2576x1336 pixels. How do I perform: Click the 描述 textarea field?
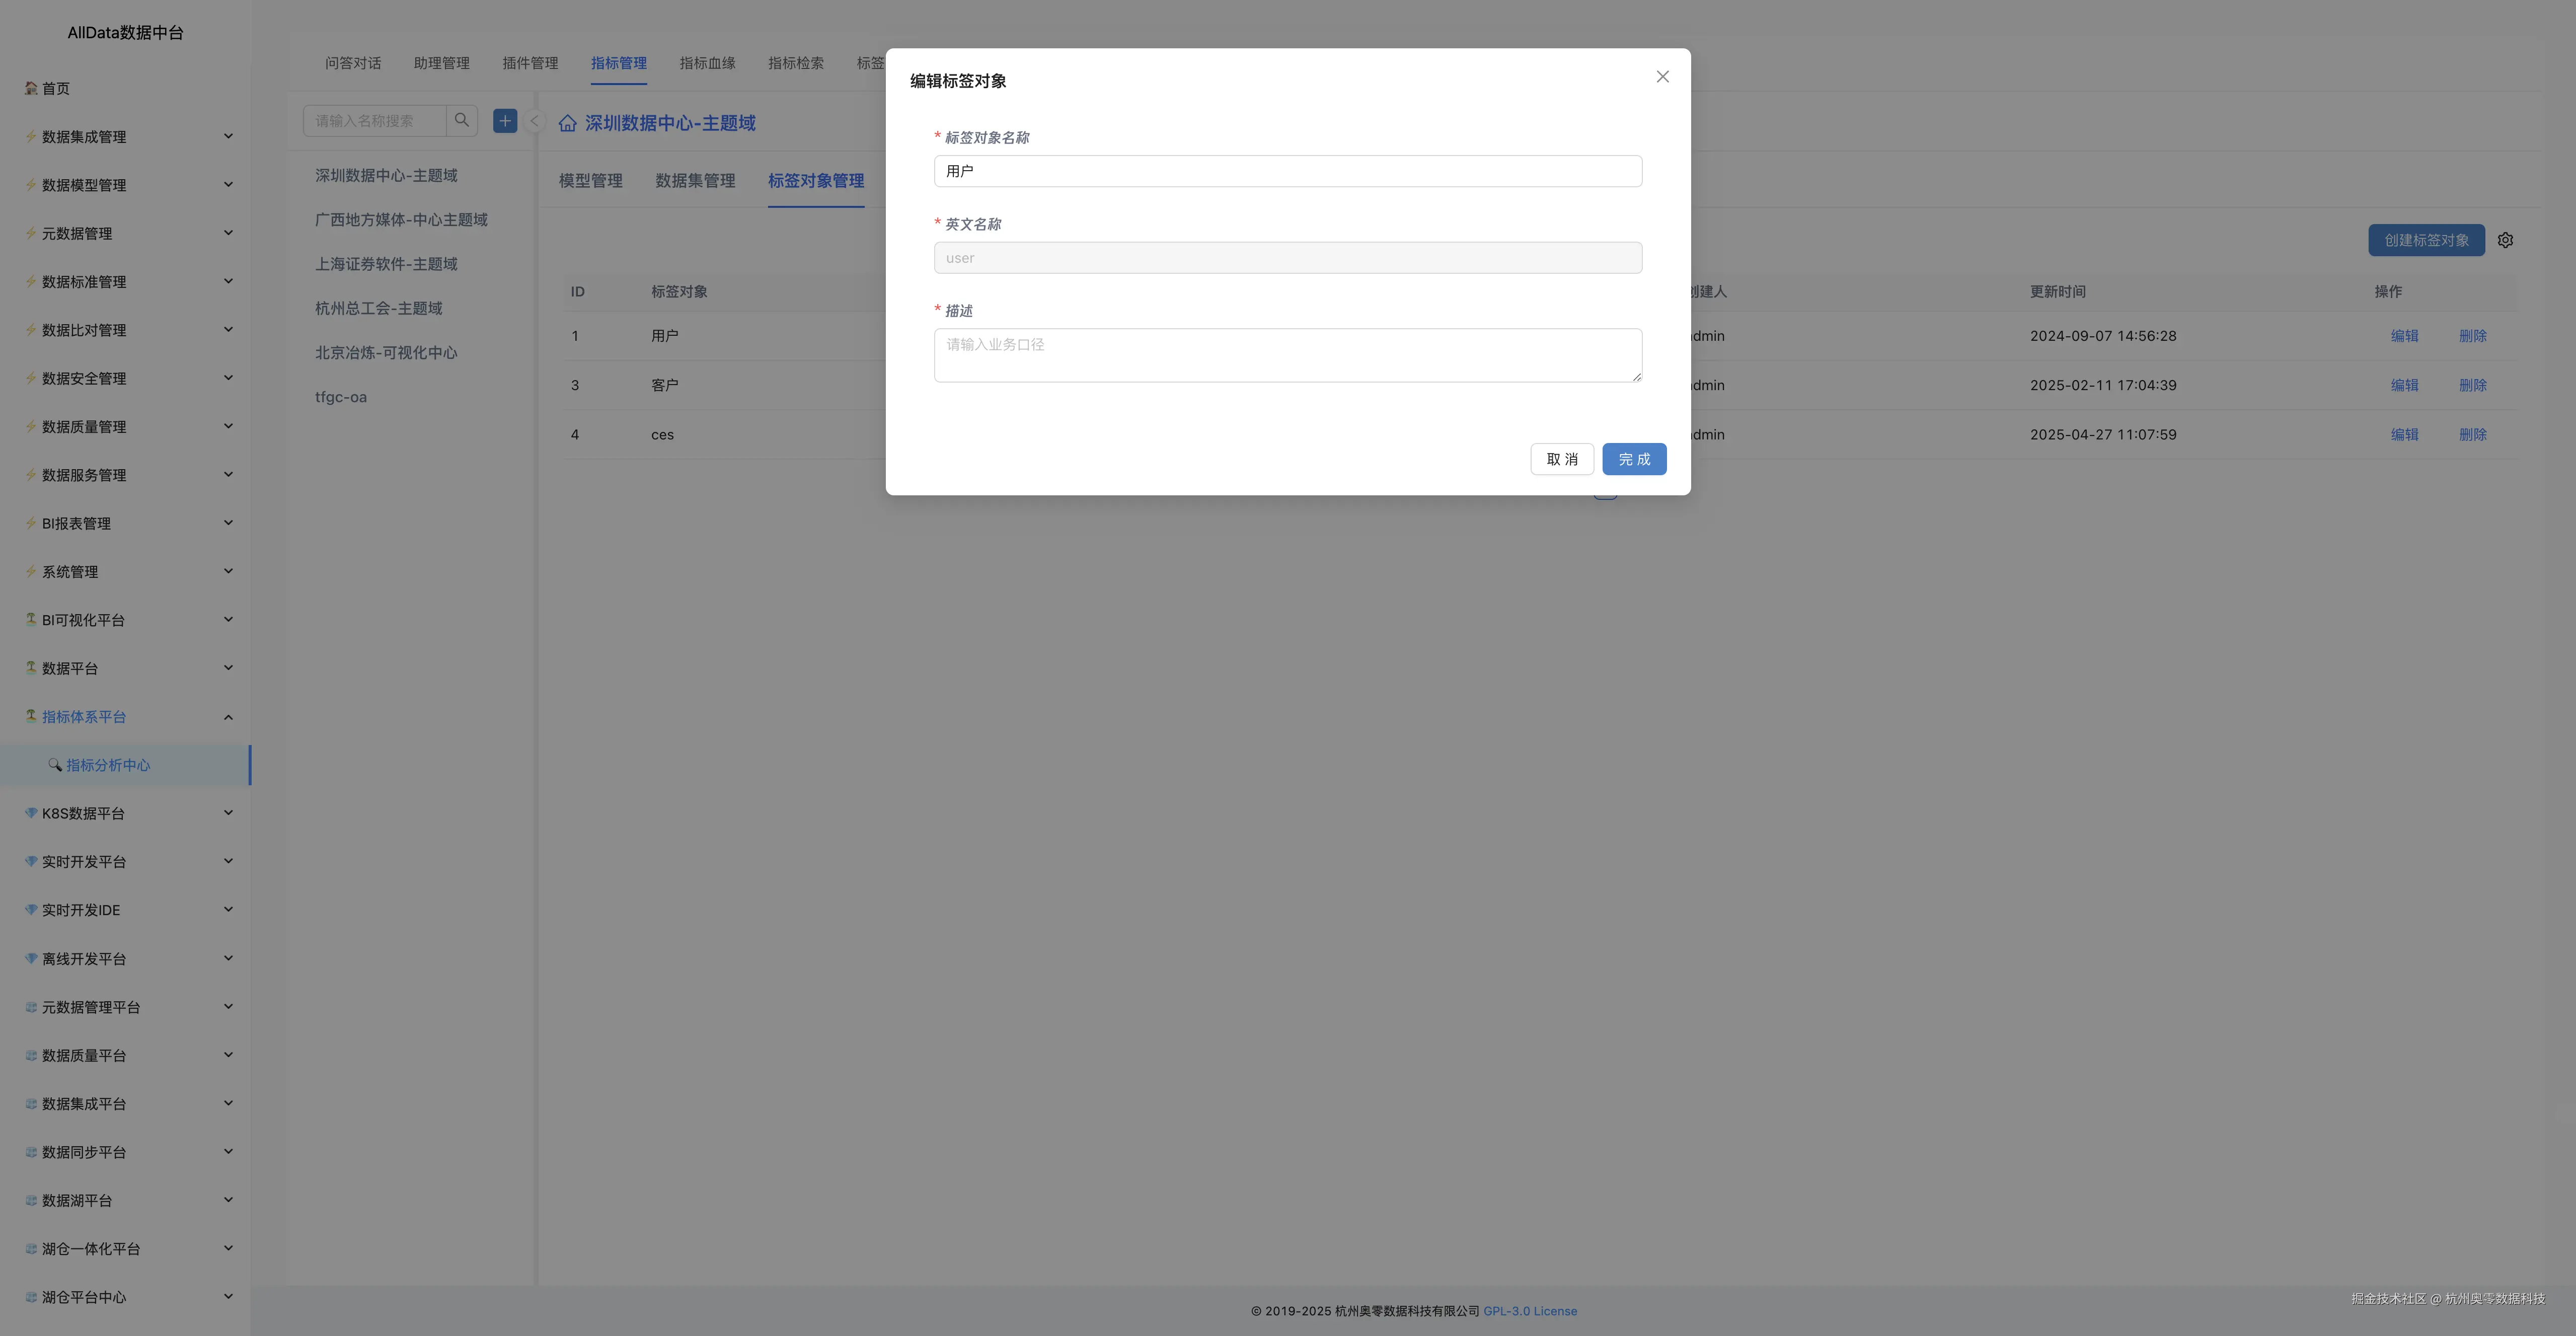coord(1287,355)
